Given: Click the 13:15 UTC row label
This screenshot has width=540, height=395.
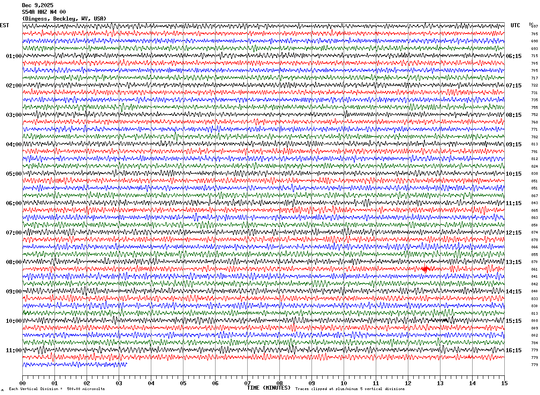Looking at the screenshot, I should click(x=514, y=262).
